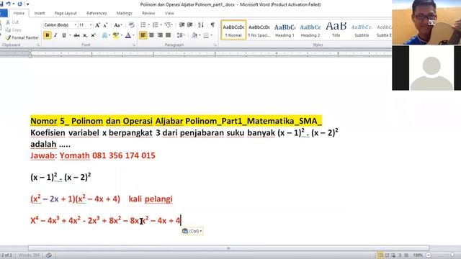Image resolution: width=461 pixels, height=259 pixels.
Task: Click Borders icon
Action: 206,35
